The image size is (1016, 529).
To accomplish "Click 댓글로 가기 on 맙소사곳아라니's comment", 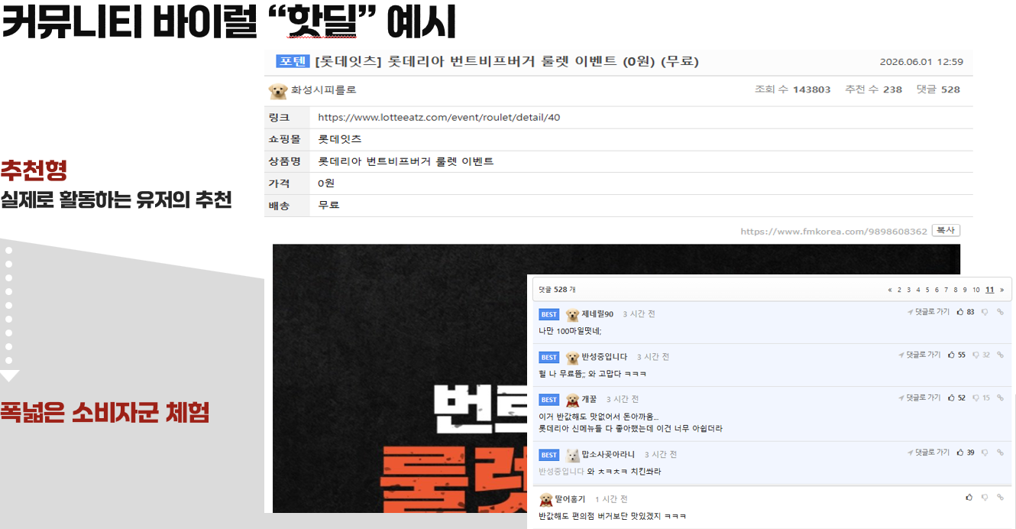I will (928, 453).
